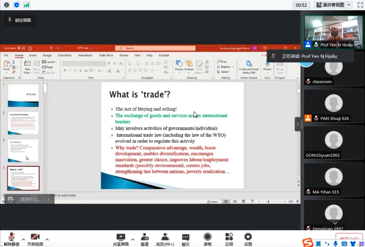Start screen sharing via 共享屏幕
The width and height of the screenshot is (365, 247).
point(121,239)
